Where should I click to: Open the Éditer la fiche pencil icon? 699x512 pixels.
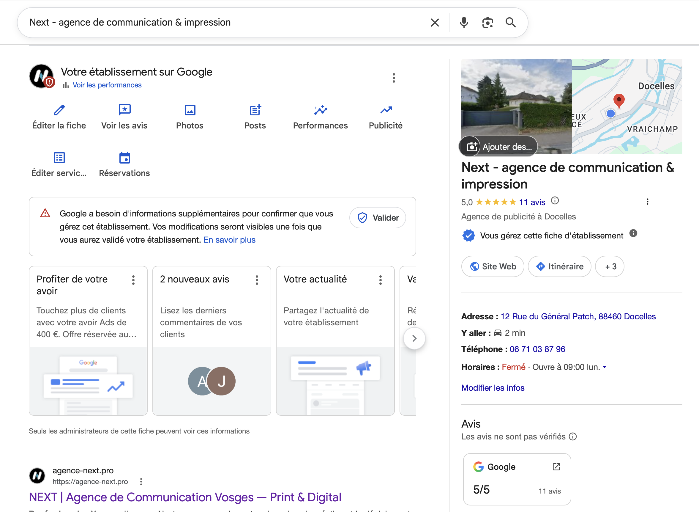coord(59,110)
